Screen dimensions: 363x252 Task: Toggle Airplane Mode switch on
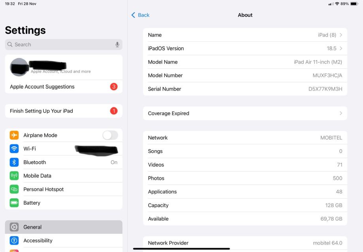pyautogui.click(x=110, y=135)
